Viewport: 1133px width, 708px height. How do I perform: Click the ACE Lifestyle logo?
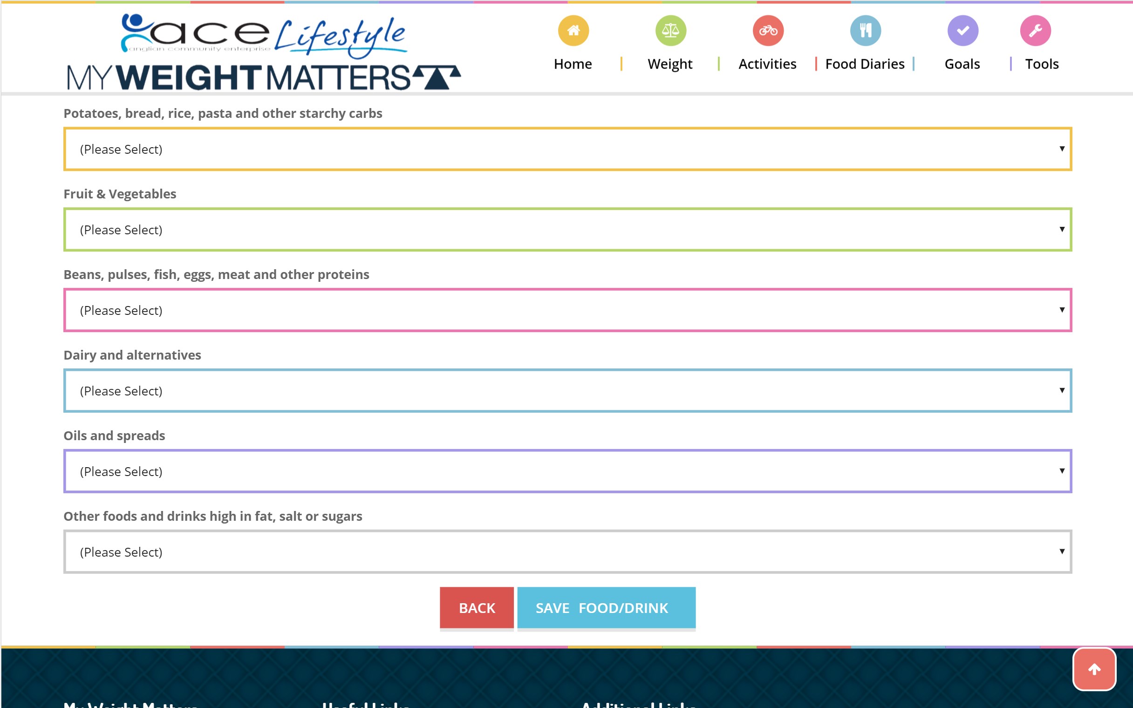coord(263,35)
